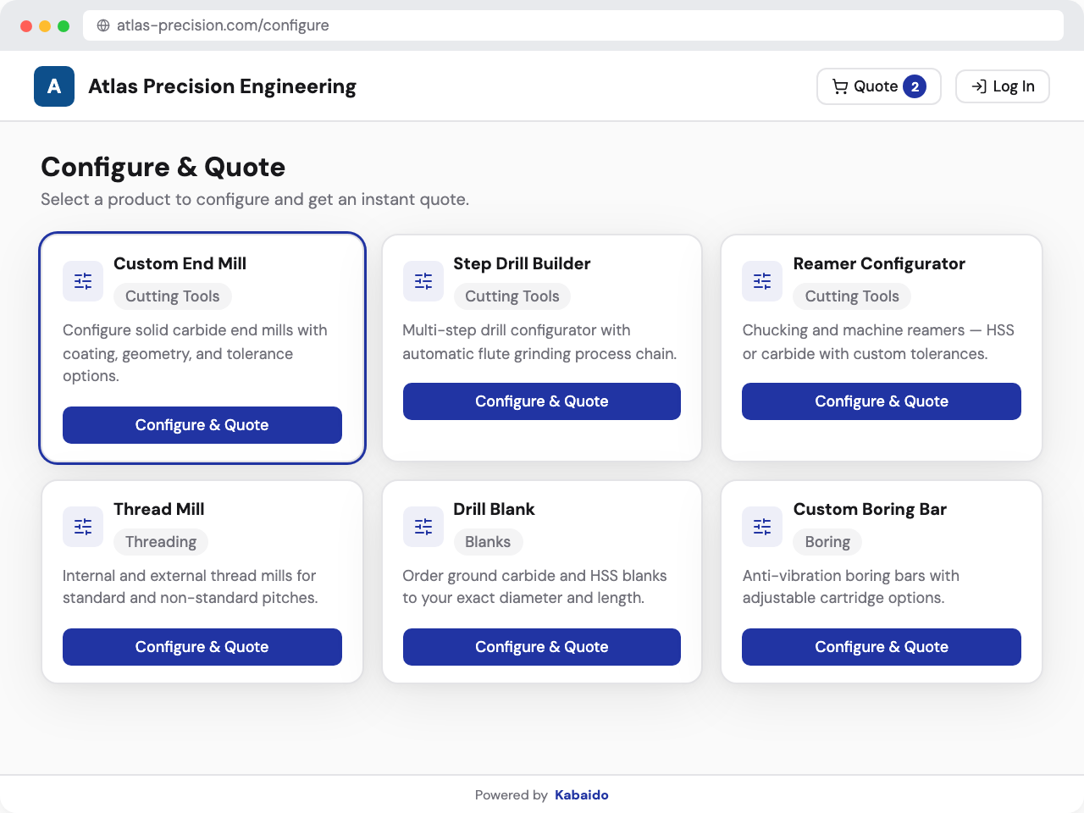The width and height of the screenshot is (1084, 813).
Task: Open the Kabaido link in the footer
Action: click(581, 794)
